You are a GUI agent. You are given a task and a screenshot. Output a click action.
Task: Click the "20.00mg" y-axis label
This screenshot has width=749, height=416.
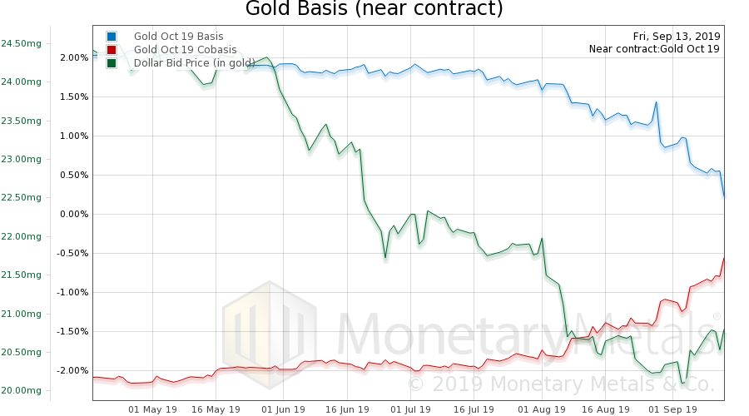coord(21,391)
